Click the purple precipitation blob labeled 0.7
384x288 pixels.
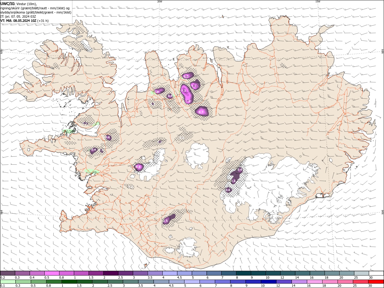202,111
